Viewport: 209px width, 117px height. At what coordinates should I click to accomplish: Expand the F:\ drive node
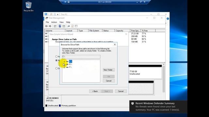coord(64,67)
